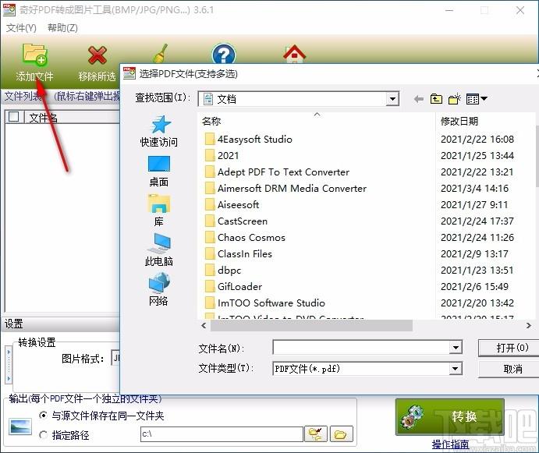539x453 pixels.
Task: Select This PC in the places bar
Action: [x=159, y=250]
